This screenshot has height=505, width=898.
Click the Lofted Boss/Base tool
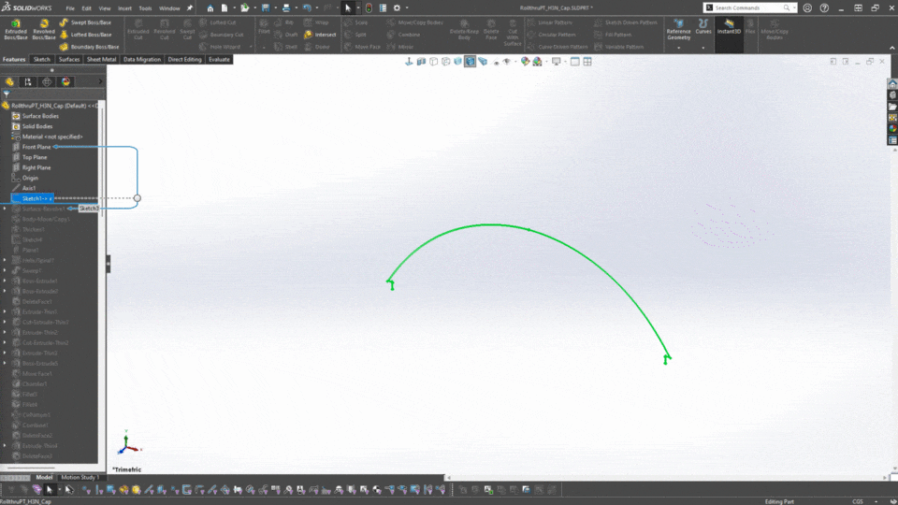click(88, 34)
